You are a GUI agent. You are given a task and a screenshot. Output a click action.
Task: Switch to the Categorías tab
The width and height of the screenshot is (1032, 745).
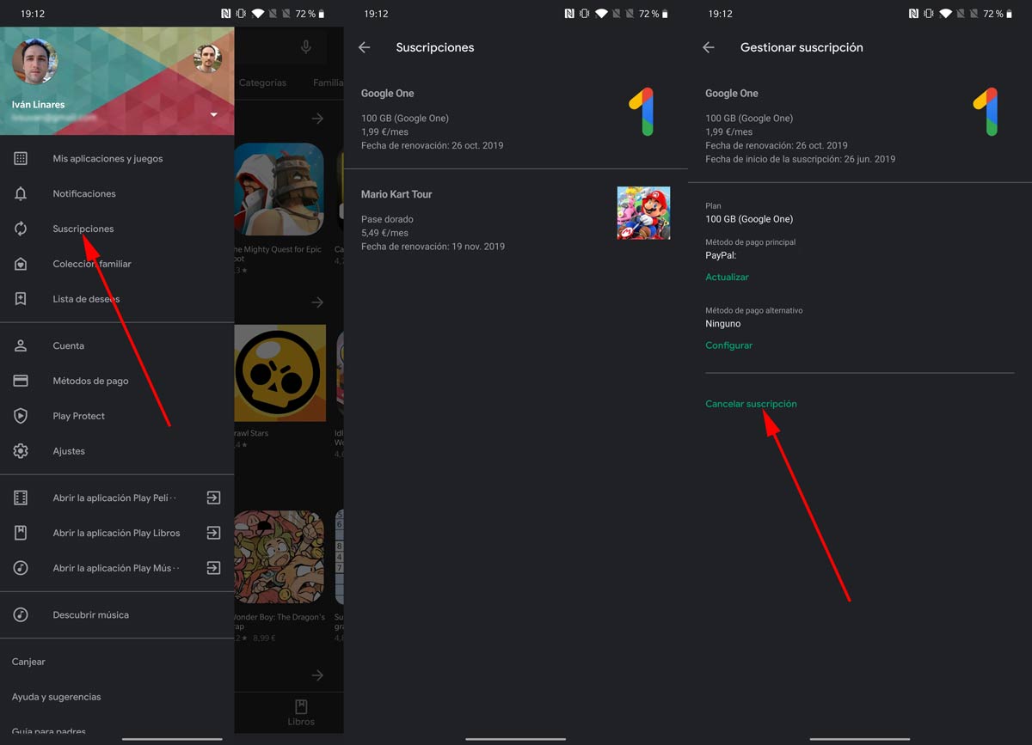tap(262, 83)
